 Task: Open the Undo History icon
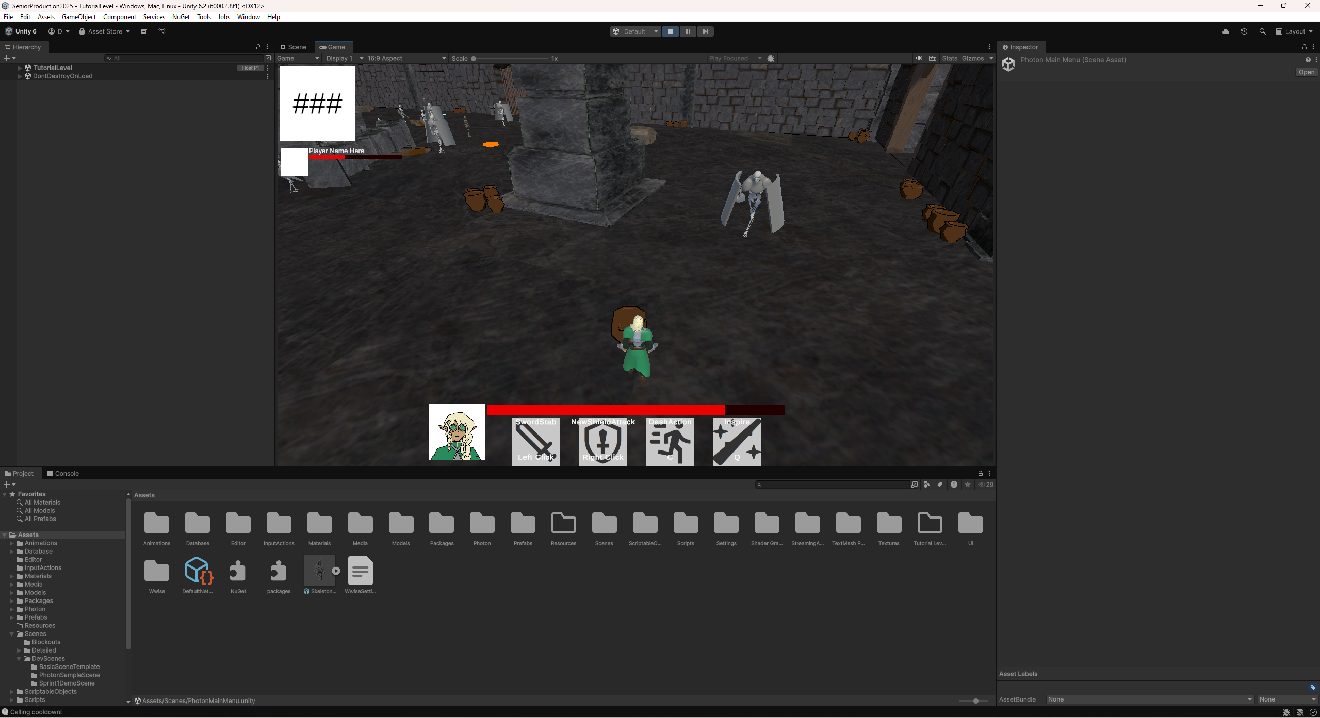click(x=1244, y=31)
